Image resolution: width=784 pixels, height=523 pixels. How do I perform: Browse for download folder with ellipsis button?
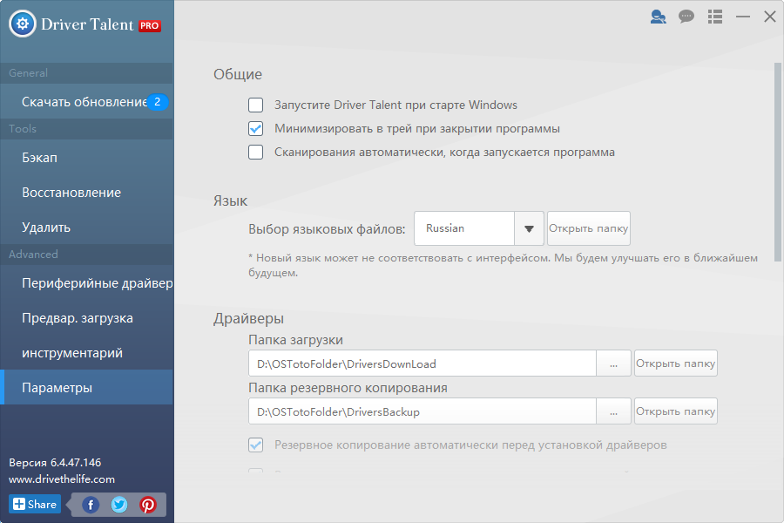coord(613,363)
